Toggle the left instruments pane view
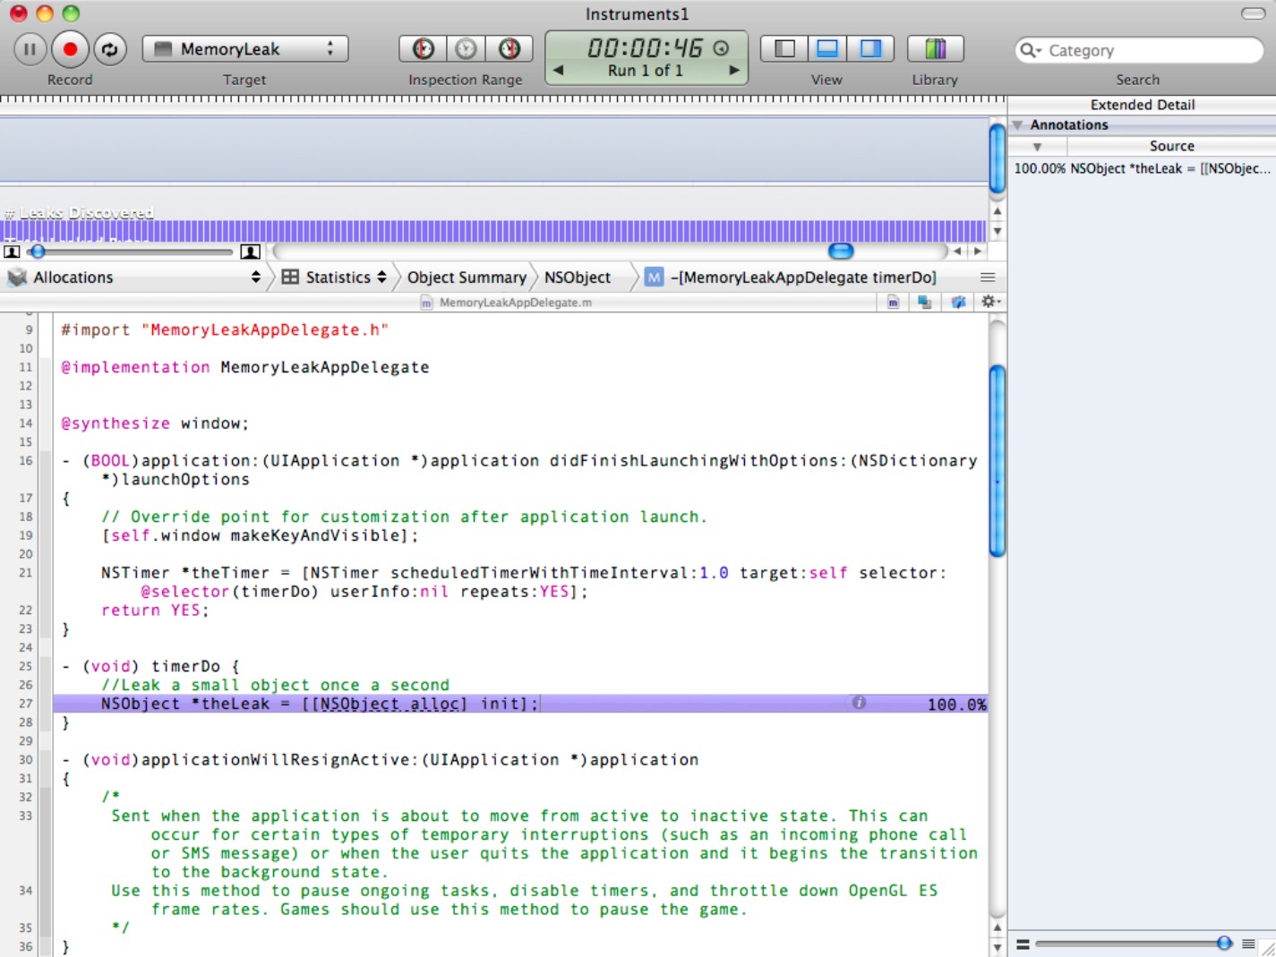Image resolution: width=1276 pixels, height=957 pixels. pyautogui.click(x=784, y=49)
